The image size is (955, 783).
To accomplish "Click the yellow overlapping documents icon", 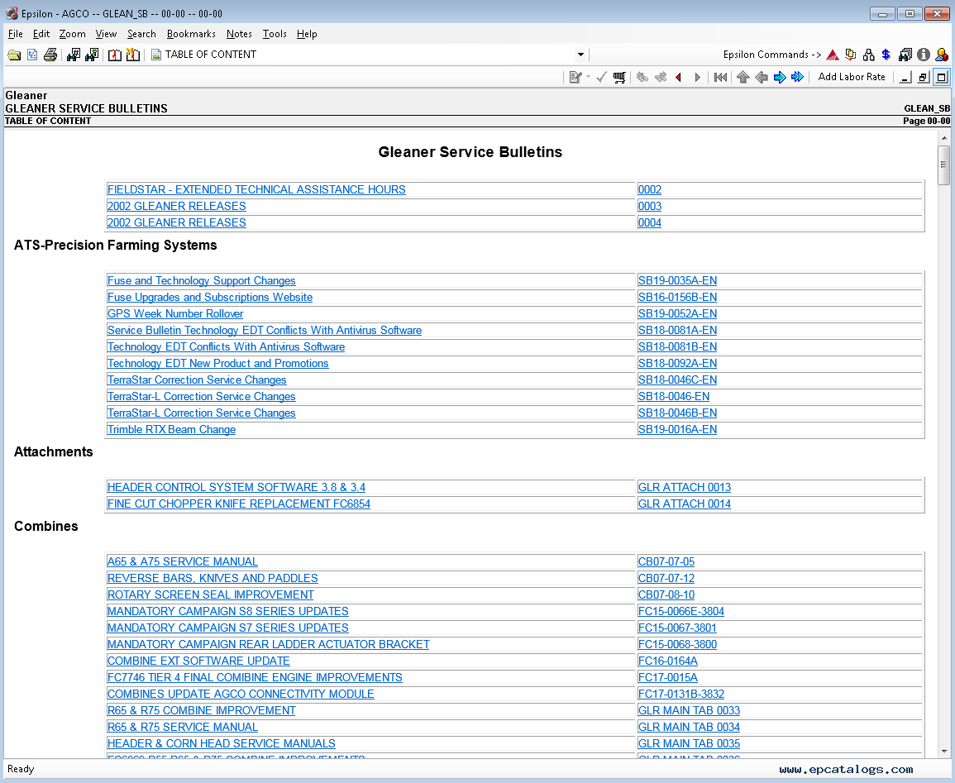I will click(x=851, y=55).
